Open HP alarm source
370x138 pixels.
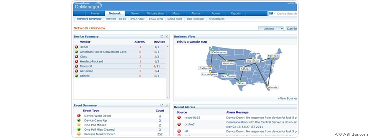click(187, 131)
